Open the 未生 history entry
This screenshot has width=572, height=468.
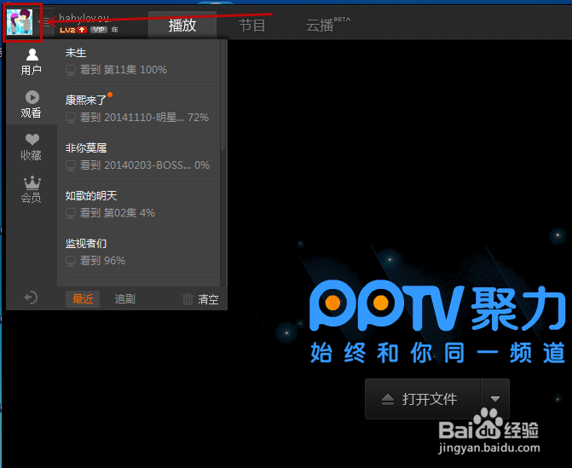142,61
